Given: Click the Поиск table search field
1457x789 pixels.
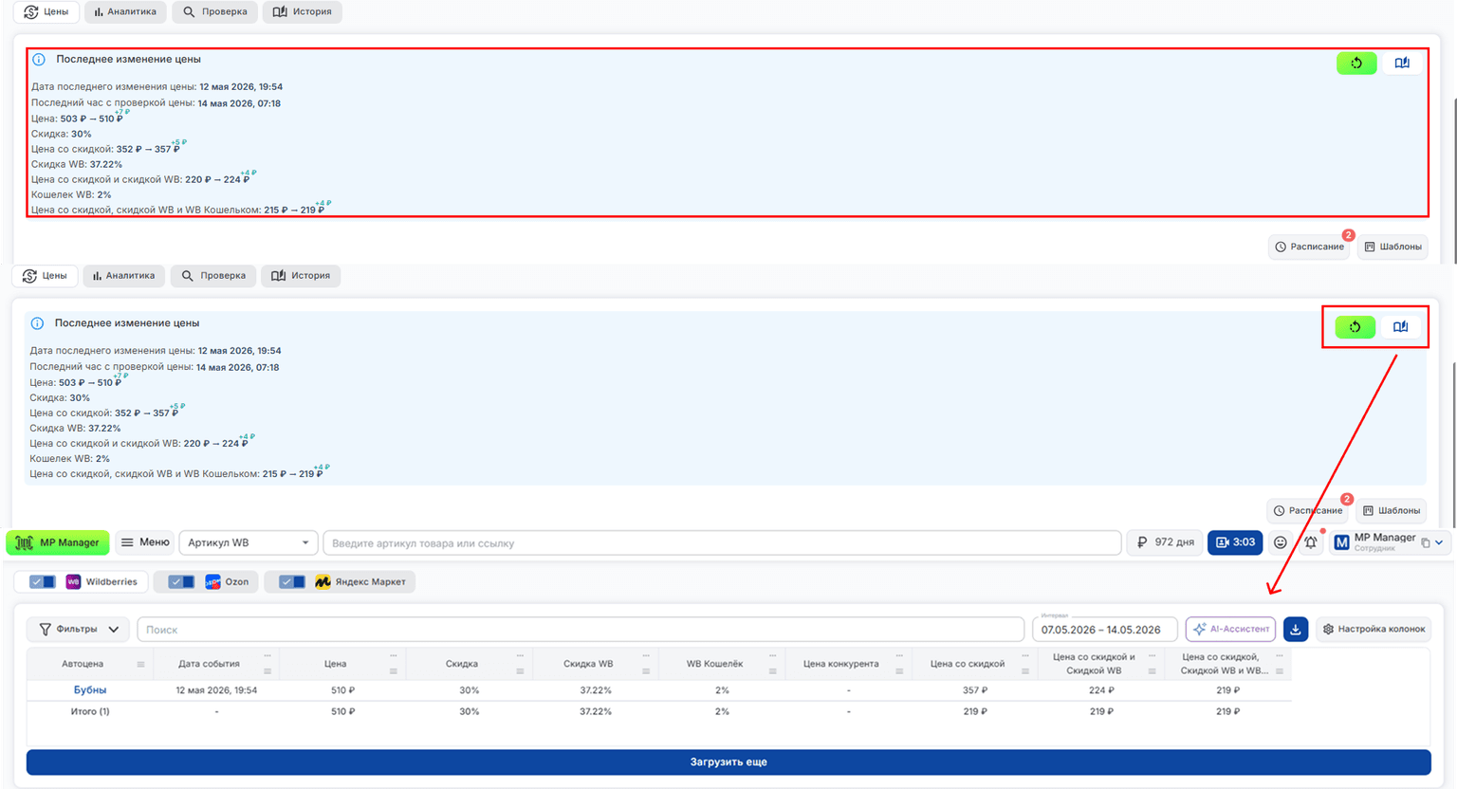Looking at the screenshot, I should 581,629.
